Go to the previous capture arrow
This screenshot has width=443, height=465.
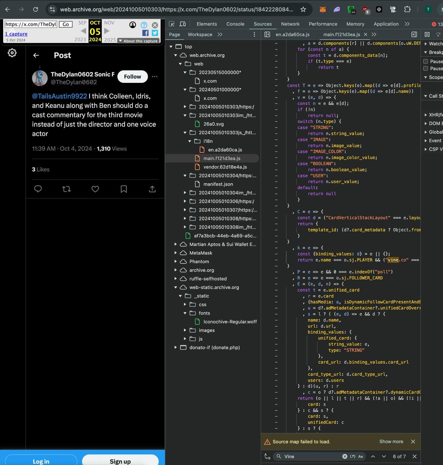click(83, 31)
